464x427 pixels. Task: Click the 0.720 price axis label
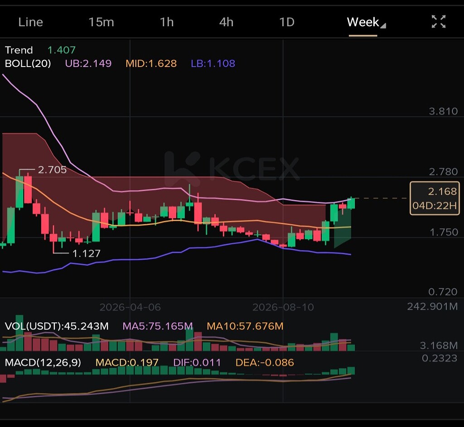point(443,292)
